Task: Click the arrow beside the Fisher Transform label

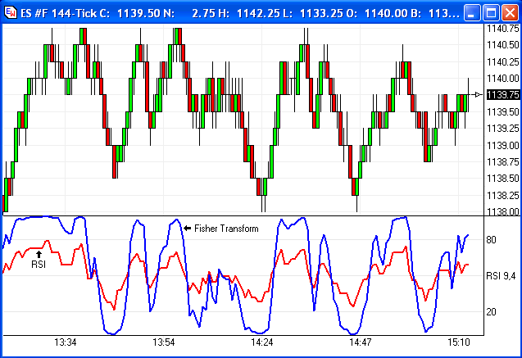Action: point(188,229)
